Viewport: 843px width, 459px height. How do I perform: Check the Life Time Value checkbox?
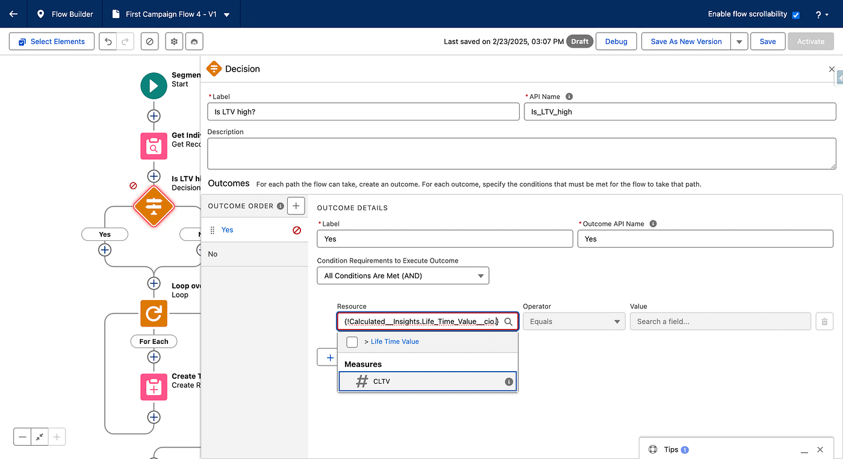pyautogui.click(x=352, y=342)
